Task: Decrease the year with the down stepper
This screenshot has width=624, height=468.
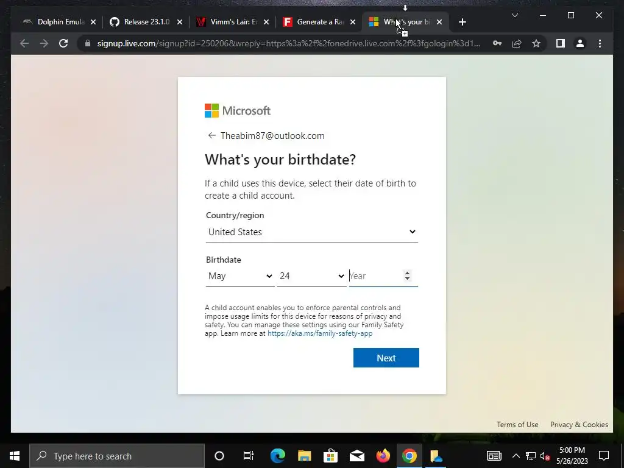Action: [407, 278]
